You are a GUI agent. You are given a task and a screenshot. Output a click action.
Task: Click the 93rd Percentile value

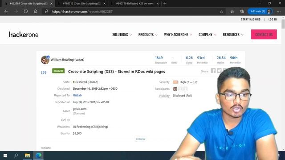tap(201, 58)
